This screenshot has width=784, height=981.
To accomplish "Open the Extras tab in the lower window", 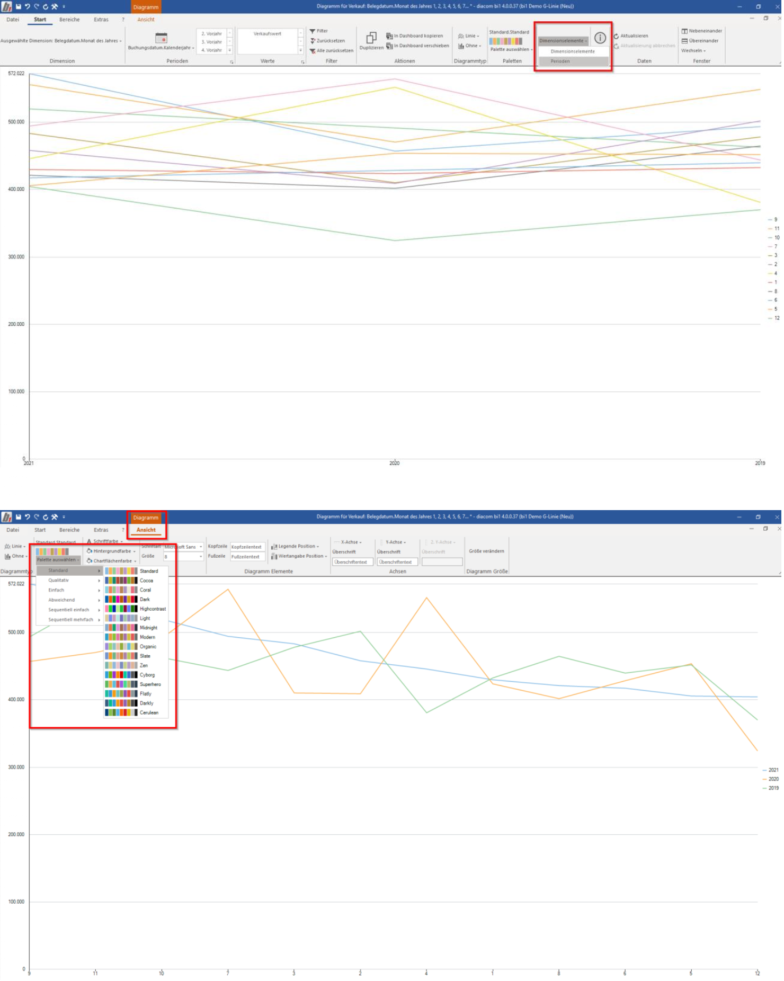I will point(101,531).
